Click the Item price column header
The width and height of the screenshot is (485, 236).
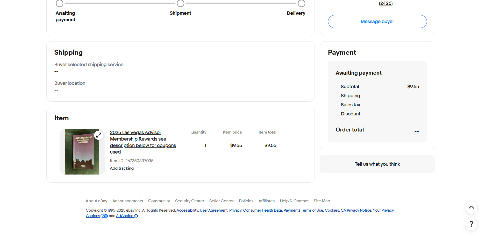tap(232, 132)
